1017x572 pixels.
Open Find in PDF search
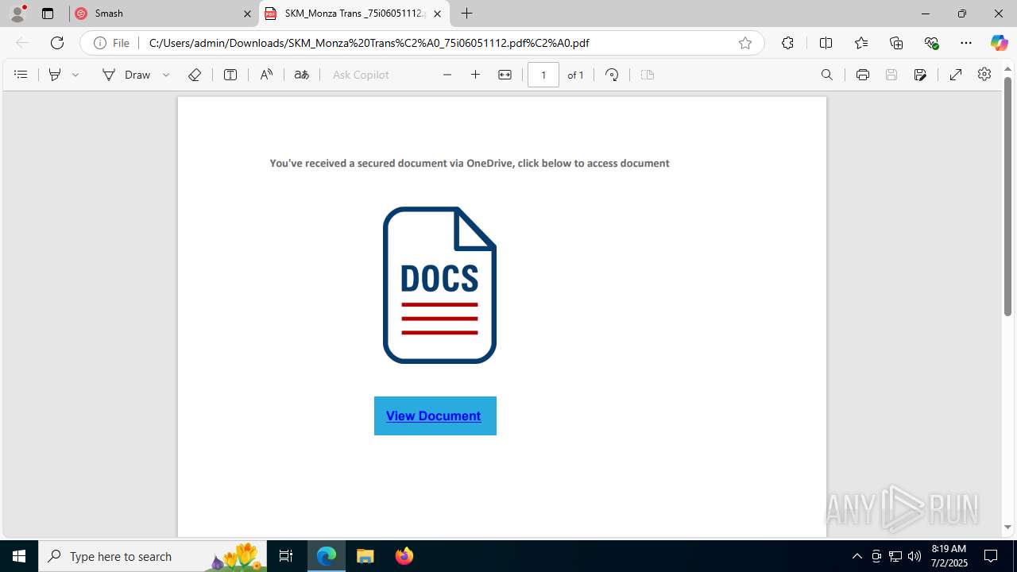coord(827,75)
